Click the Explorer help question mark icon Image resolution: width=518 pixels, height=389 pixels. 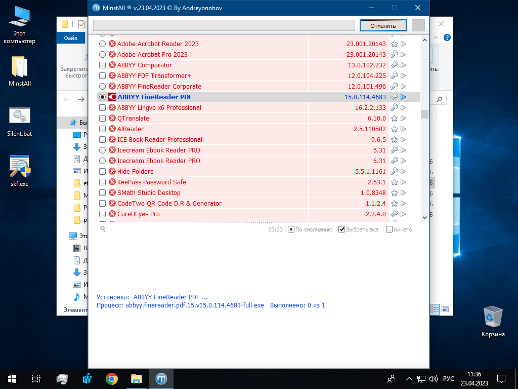point(447,37)
